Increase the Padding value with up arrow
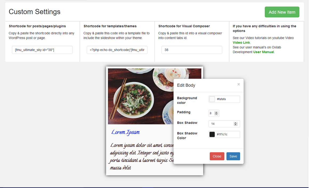The height and width of the screenshot is (188, 309). click(x=216, y=112)
